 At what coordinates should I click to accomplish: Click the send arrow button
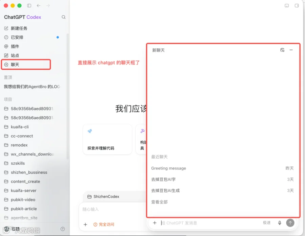(x=290, y=223)
